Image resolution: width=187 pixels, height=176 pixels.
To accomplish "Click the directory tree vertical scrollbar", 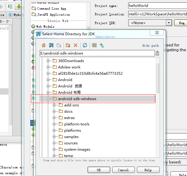I will pos(157,90).
